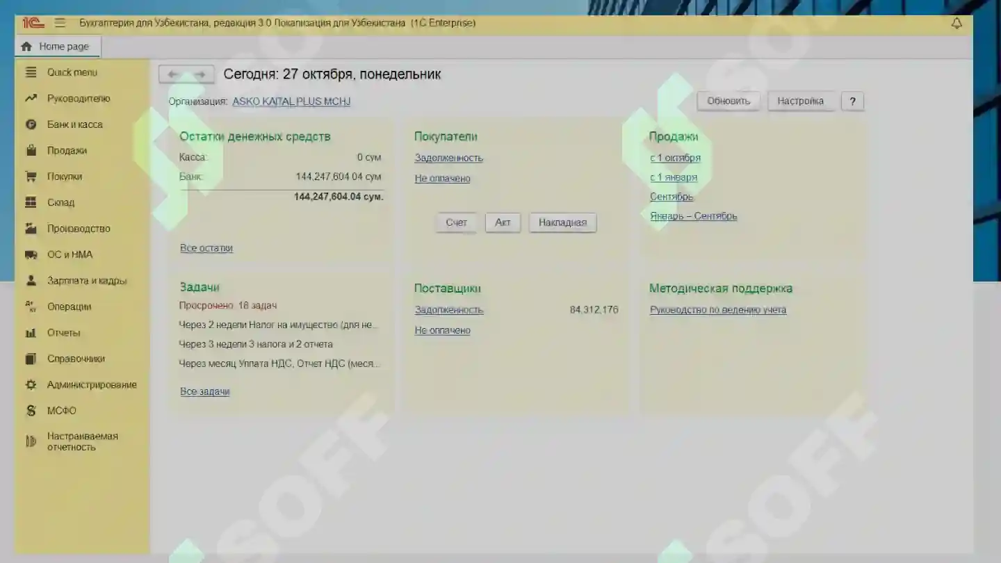Open the Все задачи link

click(204, 391)
